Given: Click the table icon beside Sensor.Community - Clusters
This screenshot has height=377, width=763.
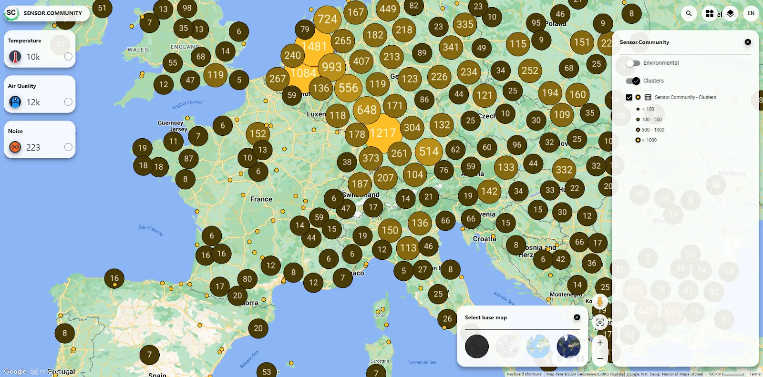Looking at the screenshot, I should 648,97.
